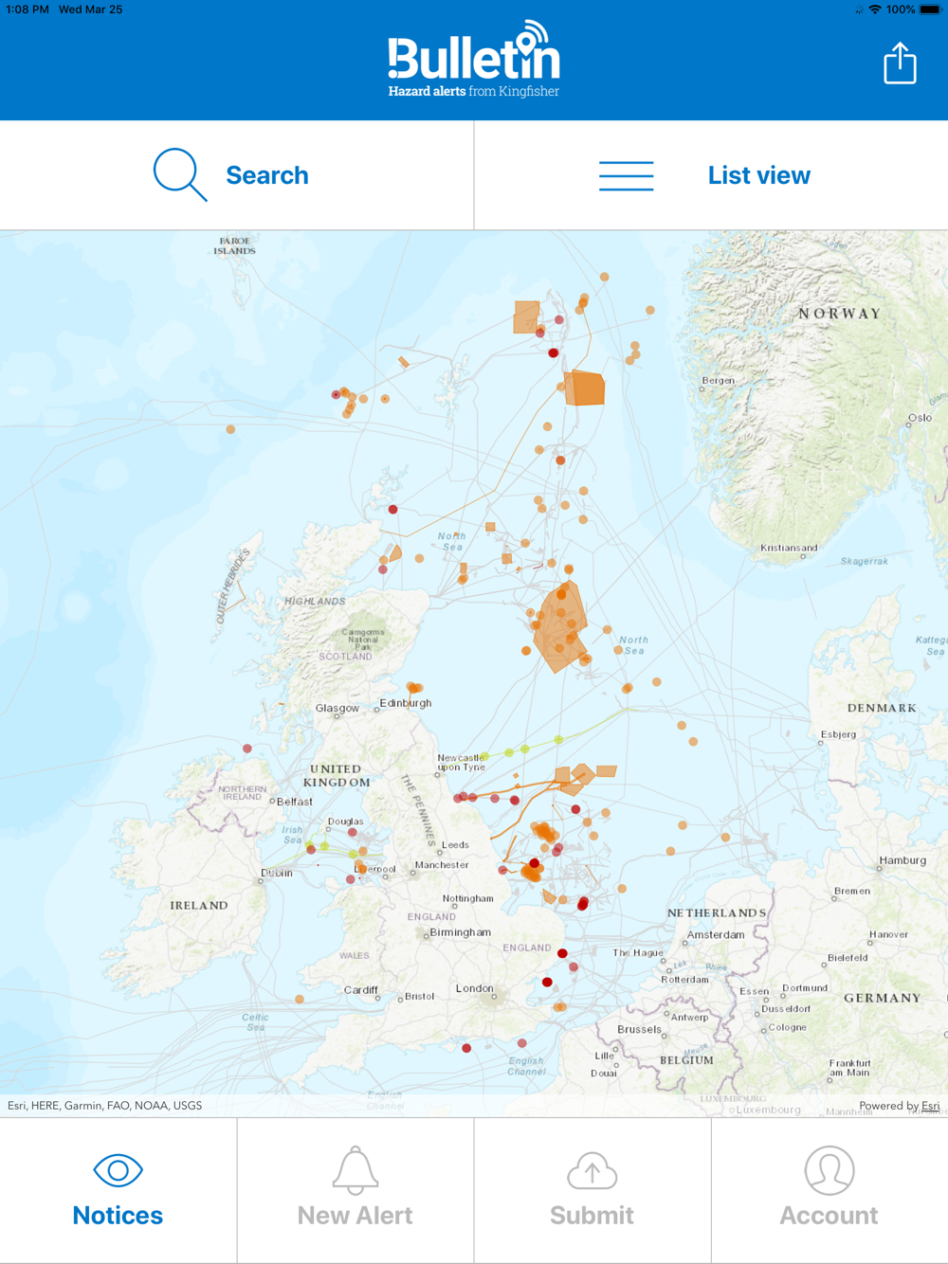The height and width of the screenshot is (1264, 948).
Task: Select the Notices tab
Action: 118,1191
